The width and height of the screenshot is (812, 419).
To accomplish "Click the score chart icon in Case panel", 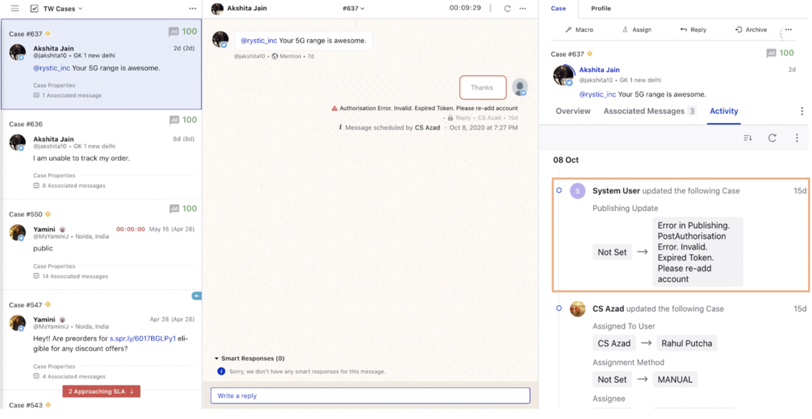I will coord(771,53).
